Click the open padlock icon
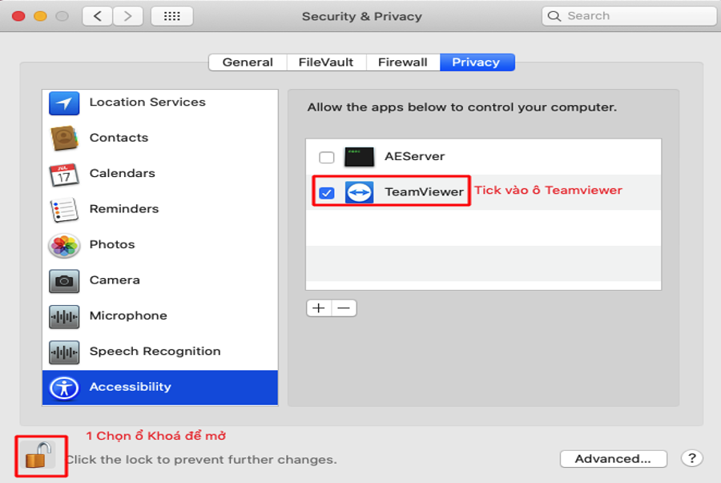The height and width of the screenshot is (483, 721). [x=38, y=456]
